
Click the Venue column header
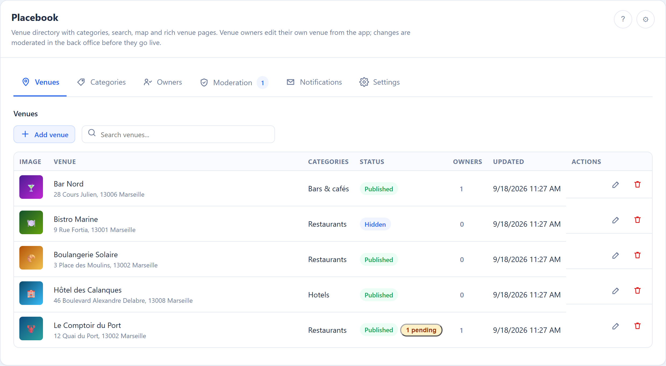point(65,162)
